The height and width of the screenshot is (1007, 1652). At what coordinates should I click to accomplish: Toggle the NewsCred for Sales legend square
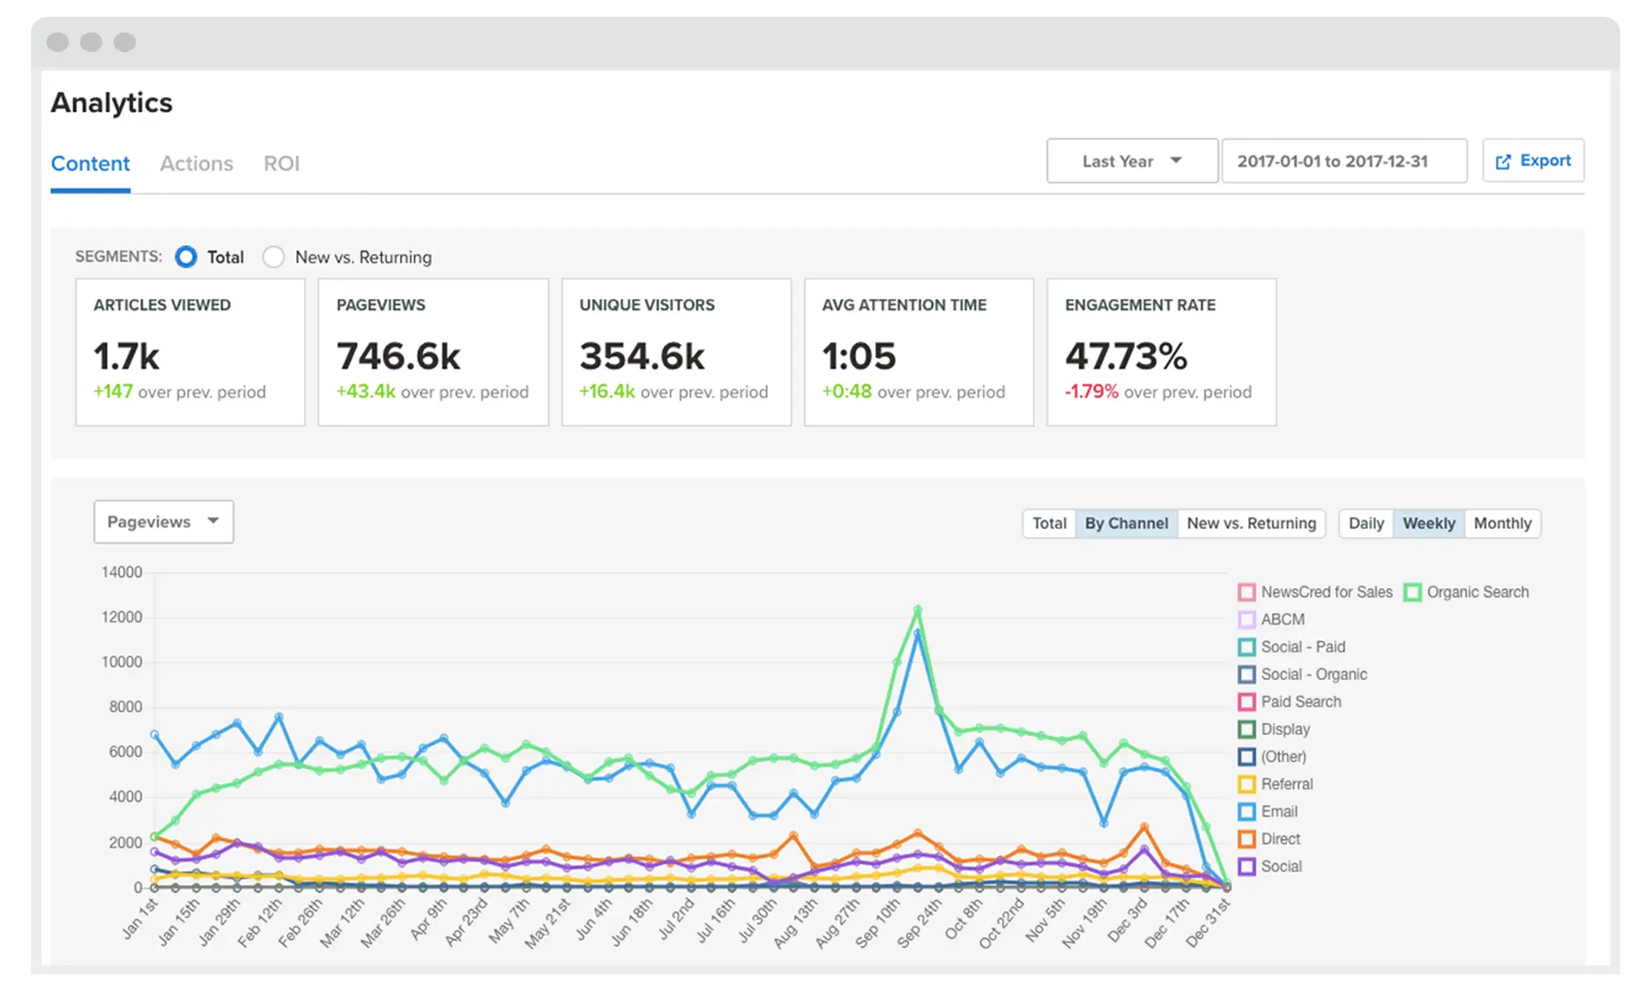click(1246, 593)
